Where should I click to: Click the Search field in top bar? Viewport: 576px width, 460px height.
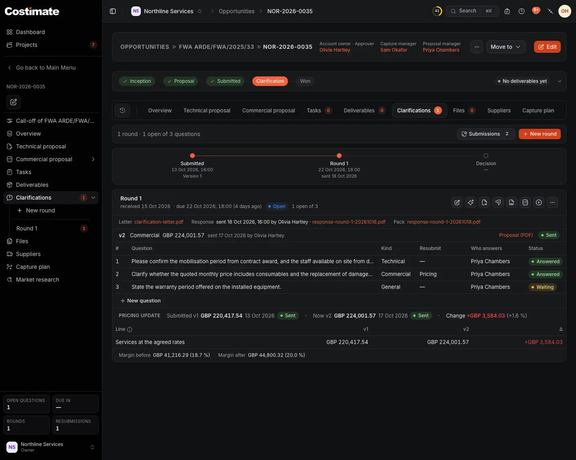point(472,11)
